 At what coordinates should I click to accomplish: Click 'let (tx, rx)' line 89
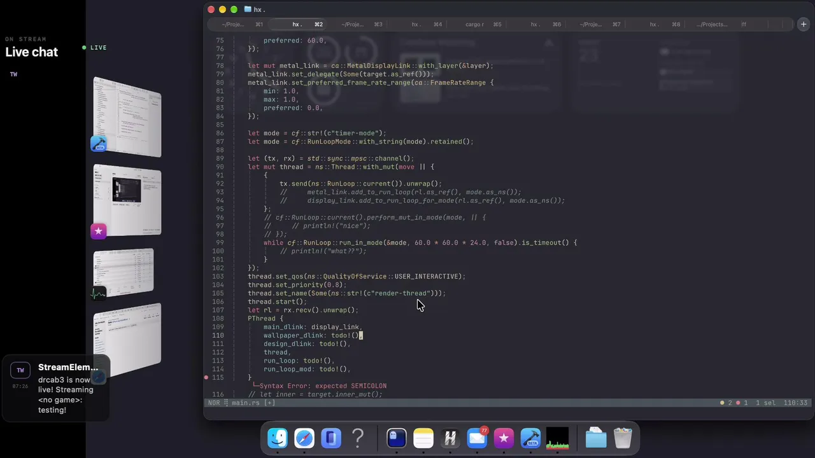point(331,158)
